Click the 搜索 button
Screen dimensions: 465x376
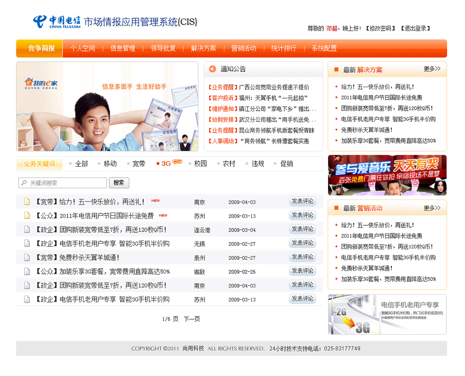[119, 183]
